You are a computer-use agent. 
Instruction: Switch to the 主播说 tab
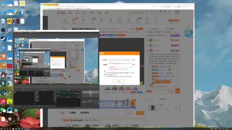click(72, 113)
